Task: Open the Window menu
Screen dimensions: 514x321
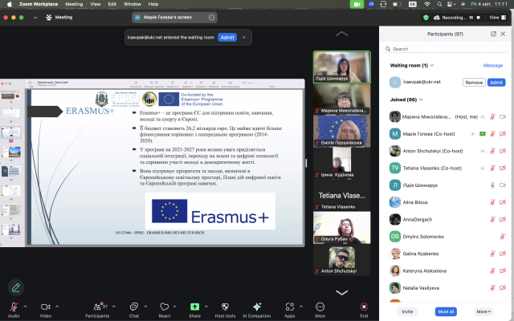Action: 132,4
